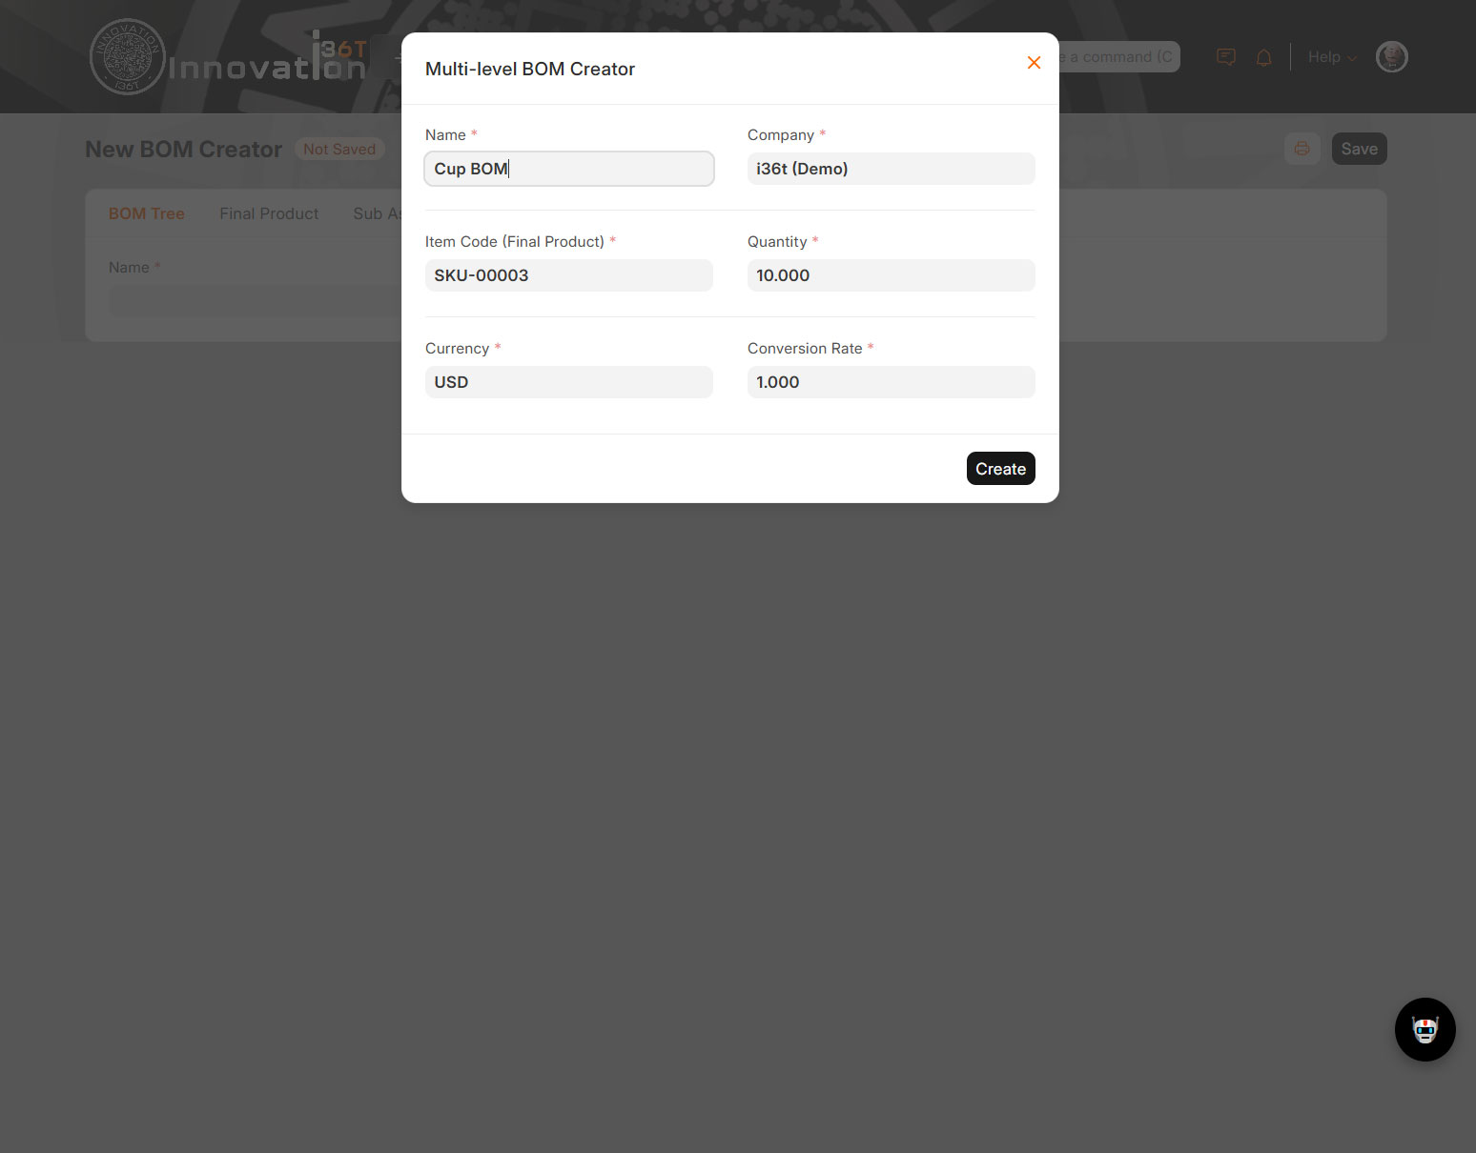Viewport: 1476px width, 1153px height.
Task: Switch to the Final Product tab
Action: pyautogui.click(x=269, y=213)
